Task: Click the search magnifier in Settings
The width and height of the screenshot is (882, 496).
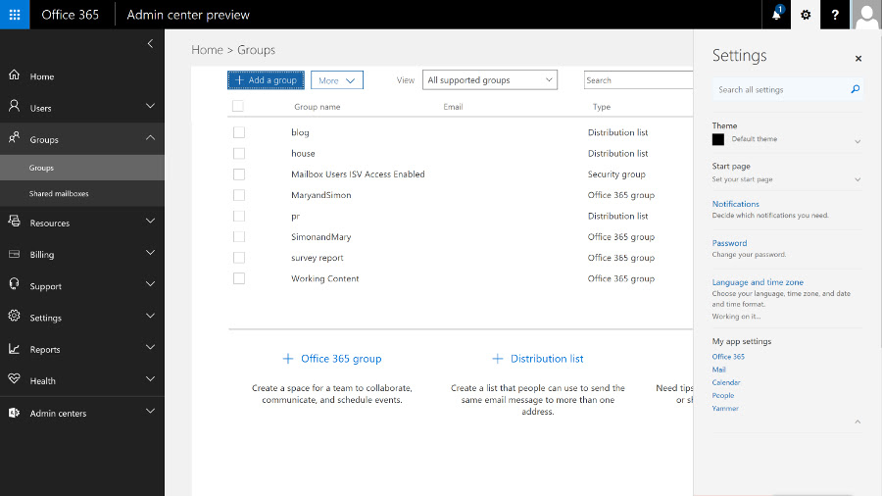Action: (855, 89)
